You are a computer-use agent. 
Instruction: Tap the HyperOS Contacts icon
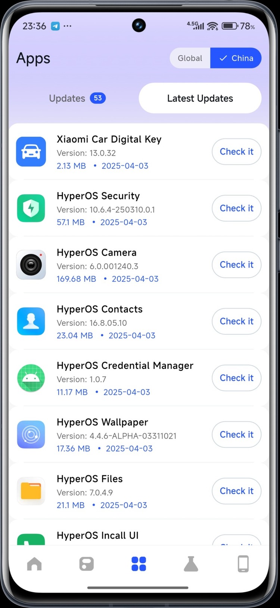coord(31,321)
